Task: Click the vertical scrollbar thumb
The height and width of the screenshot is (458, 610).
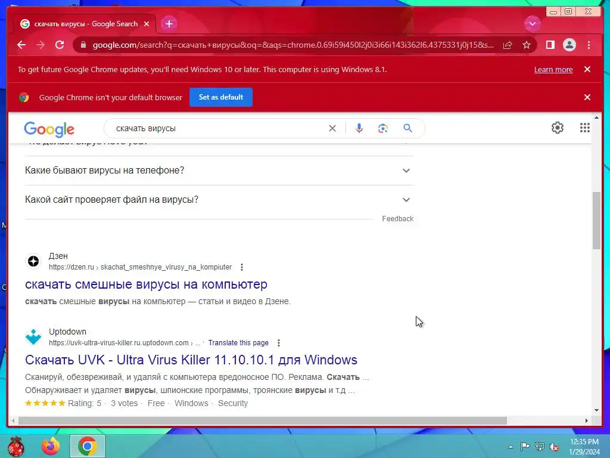Action: click(x=597, y=221)
